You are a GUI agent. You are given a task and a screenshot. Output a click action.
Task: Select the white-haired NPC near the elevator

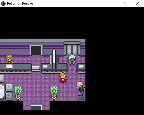click(x=72, y=60)
